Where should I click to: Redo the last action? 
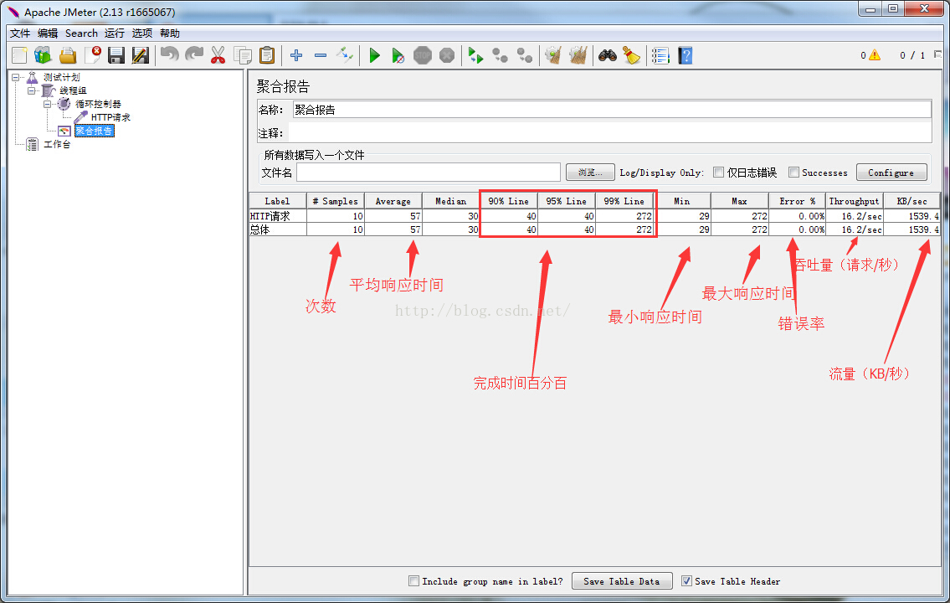pyautogui.click(x=194, y=56)
